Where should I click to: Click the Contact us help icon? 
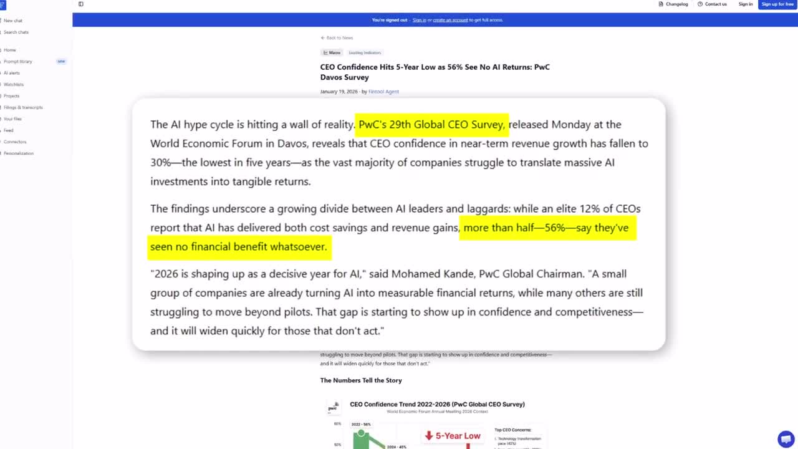(700, 4)
